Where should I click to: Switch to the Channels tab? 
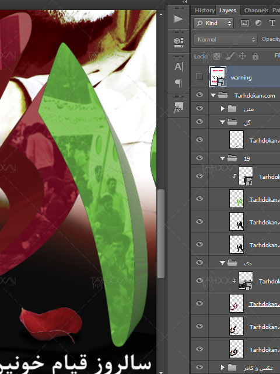(x=257, y=11)
